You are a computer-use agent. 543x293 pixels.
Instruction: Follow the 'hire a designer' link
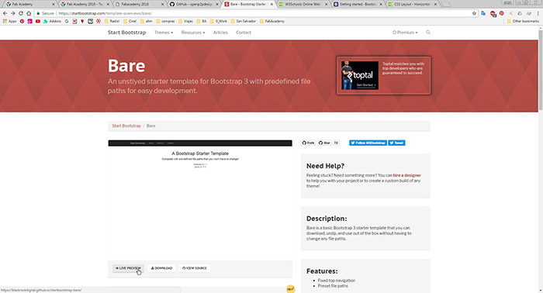(x=407, y=175)
